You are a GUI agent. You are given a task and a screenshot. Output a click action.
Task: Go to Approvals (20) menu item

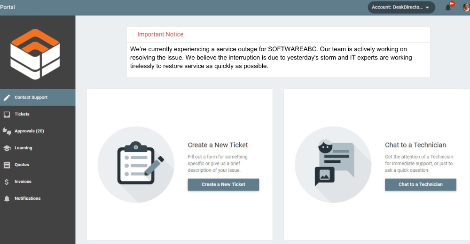pyautogui.click(x=29, y=131)
